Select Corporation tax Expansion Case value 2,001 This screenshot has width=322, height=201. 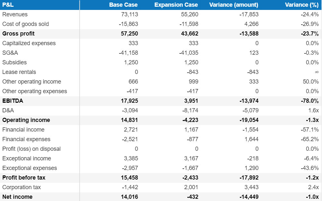pos(191,187)
